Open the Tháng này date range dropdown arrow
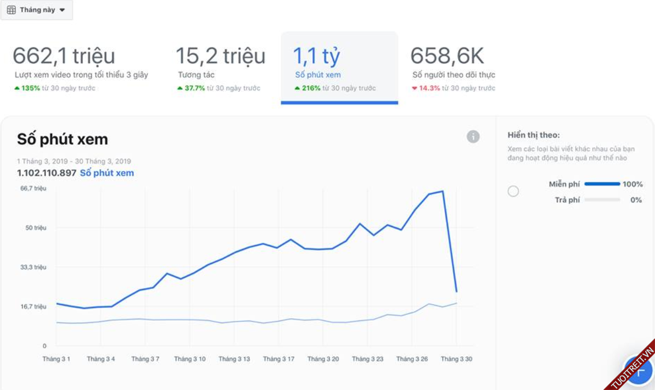This screenshot has height=390, width=655. pyautogui.click(x=62, y=10)
